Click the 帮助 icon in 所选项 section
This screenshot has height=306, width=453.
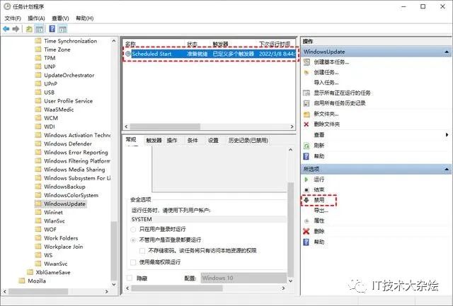[306, 242]
